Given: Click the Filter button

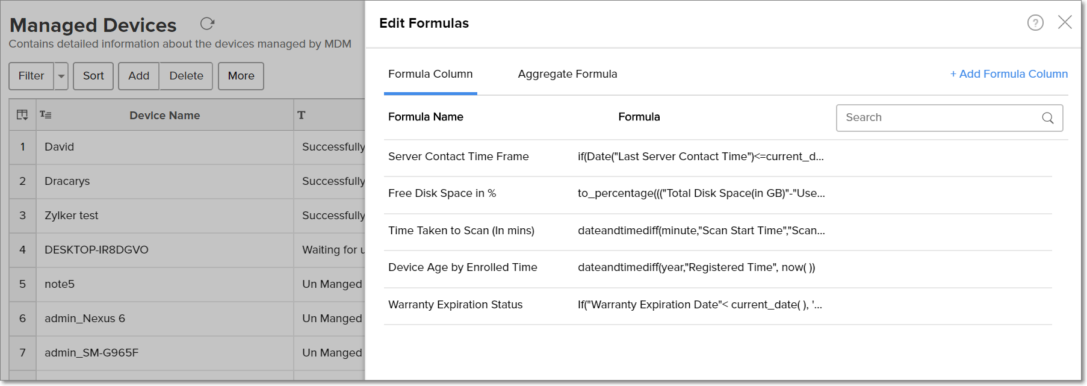Looking at the screenshot, I should point(31,76).
